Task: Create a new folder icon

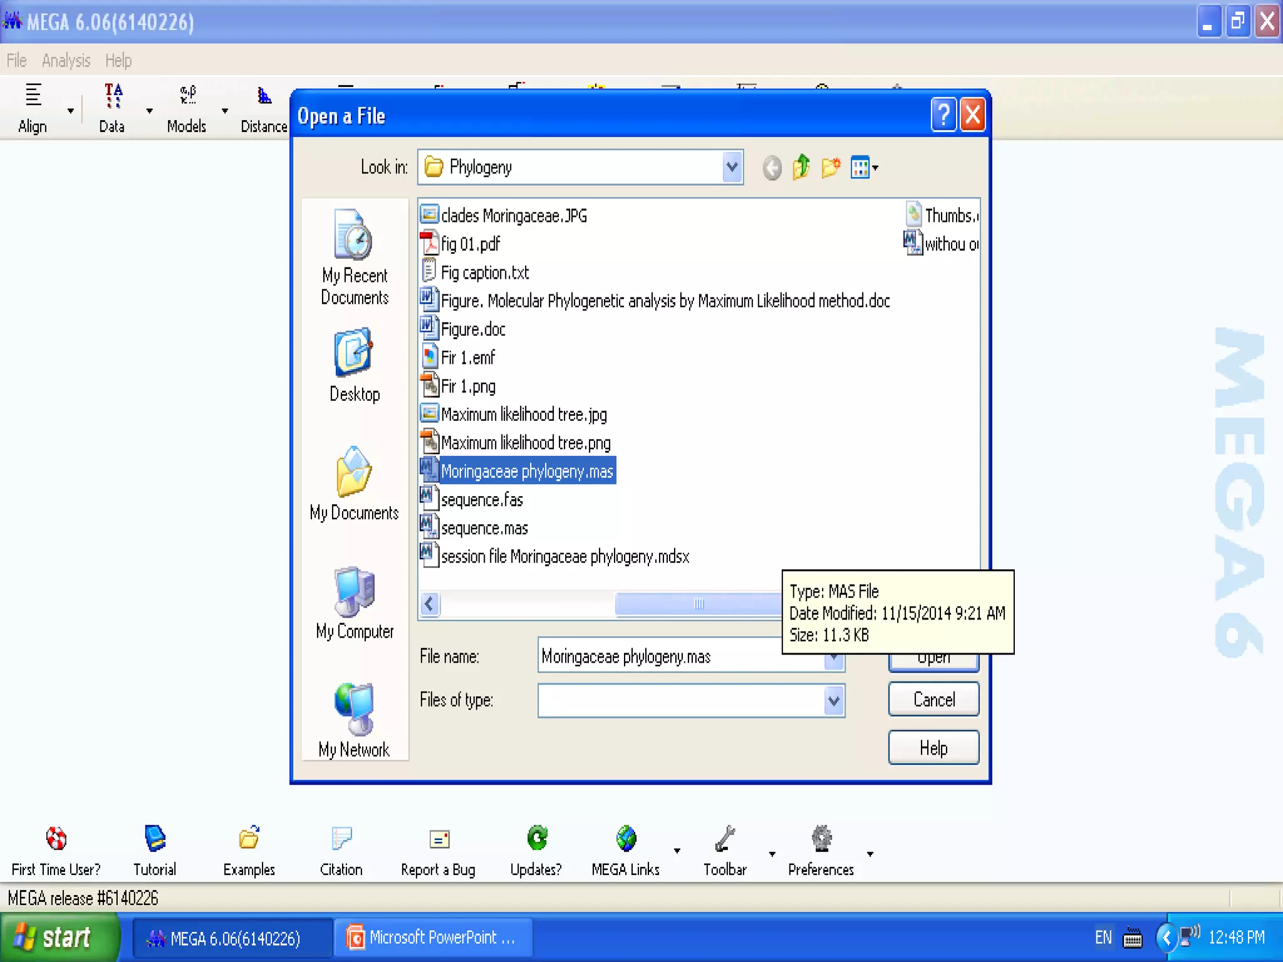Action: tap(831, 167)
